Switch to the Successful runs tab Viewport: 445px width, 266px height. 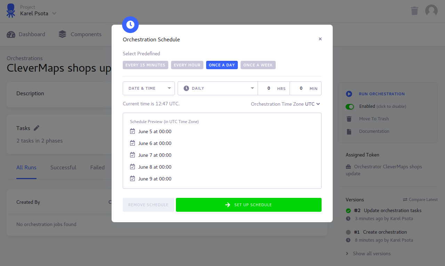point(63,168)
